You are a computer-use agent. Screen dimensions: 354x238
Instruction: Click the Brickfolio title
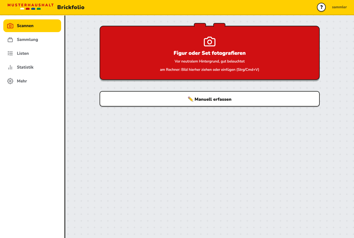click(x=71, y=7)
